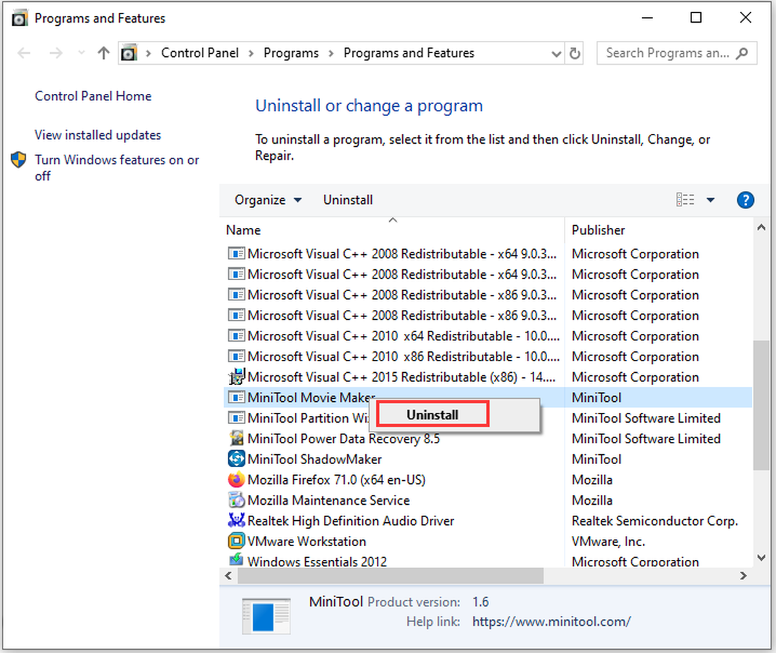
Task: Expand the address bar history dropdown
Action: [x=556, y=54]
